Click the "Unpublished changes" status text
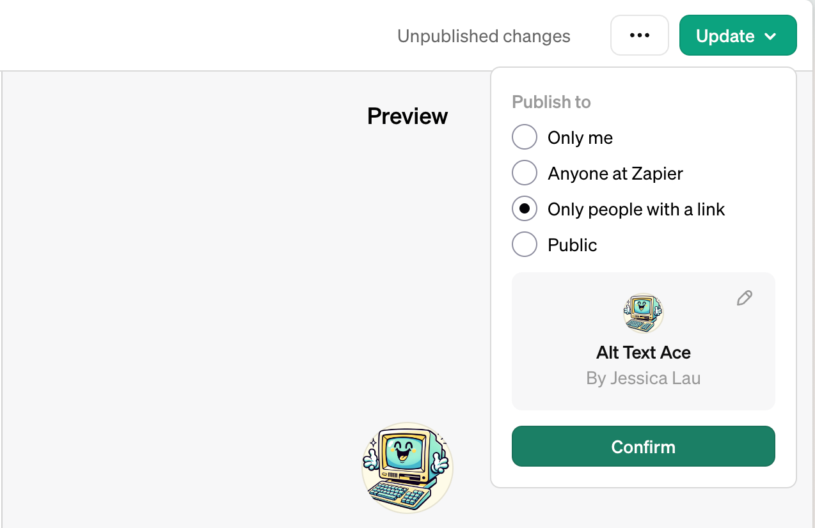Viewport: 815px width, 528px height. (x=484, y=36)
